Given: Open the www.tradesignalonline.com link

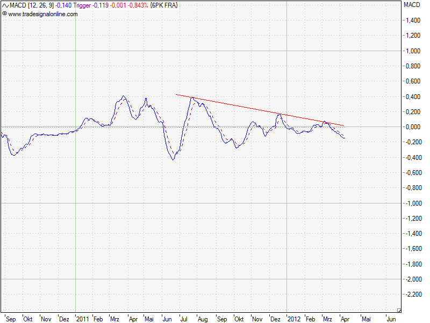Looking at the screenshot, I should click(x=43, y=14).
